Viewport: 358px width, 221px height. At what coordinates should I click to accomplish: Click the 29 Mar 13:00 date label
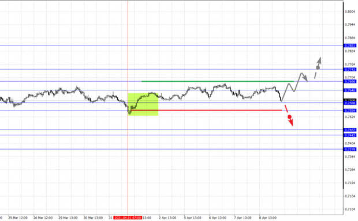68,218
